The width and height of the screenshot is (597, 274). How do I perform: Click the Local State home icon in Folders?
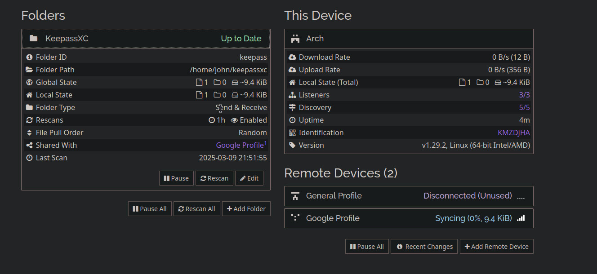coord(29,95)
